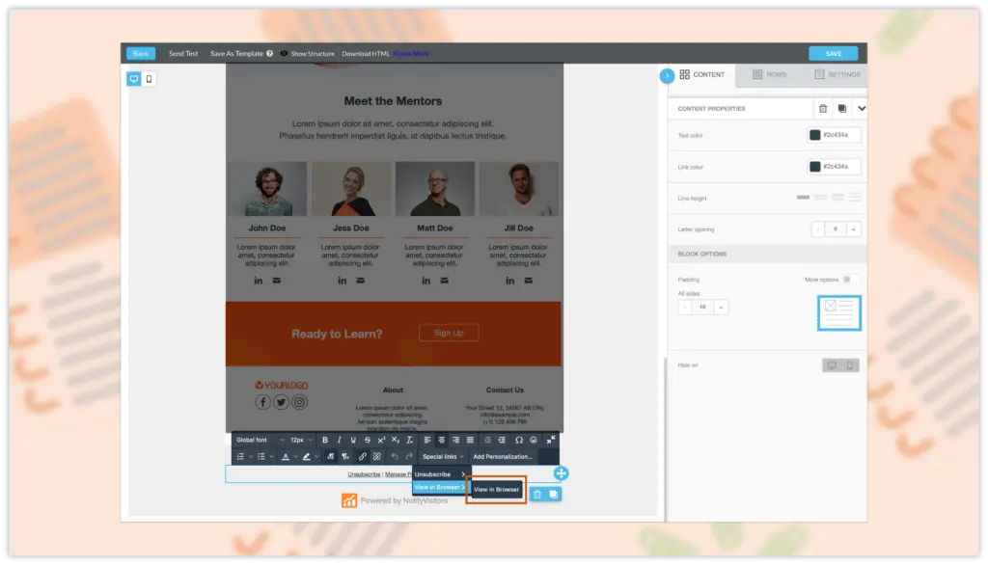
Task: Click the blue Save button
Action: tap(833, 54)
